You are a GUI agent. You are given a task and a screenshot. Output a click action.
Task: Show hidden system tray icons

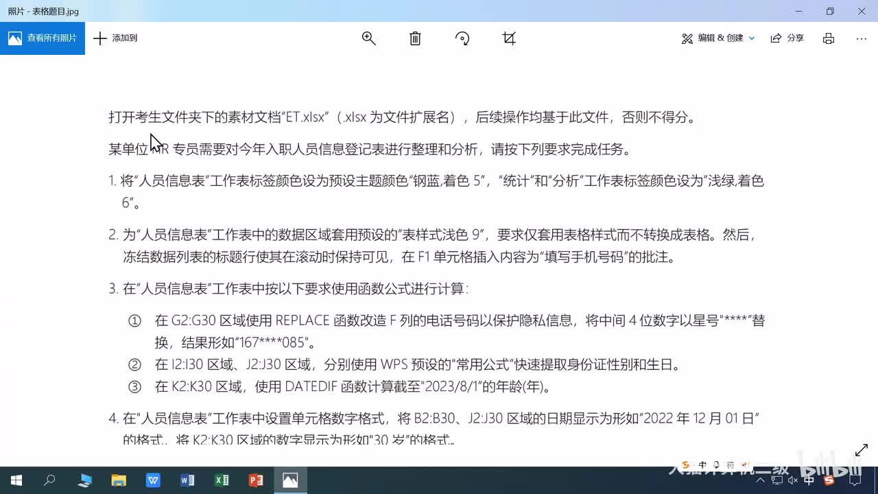(x=761, y=480)
